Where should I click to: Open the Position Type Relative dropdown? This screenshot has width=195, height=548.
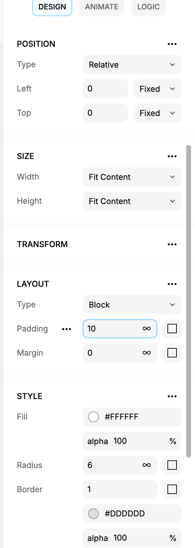click(x=132, y=65)
